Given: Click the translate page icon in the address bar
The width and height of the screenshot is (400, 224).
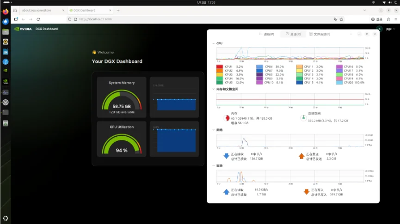Looking at the screenshot, I should [335, 19].
